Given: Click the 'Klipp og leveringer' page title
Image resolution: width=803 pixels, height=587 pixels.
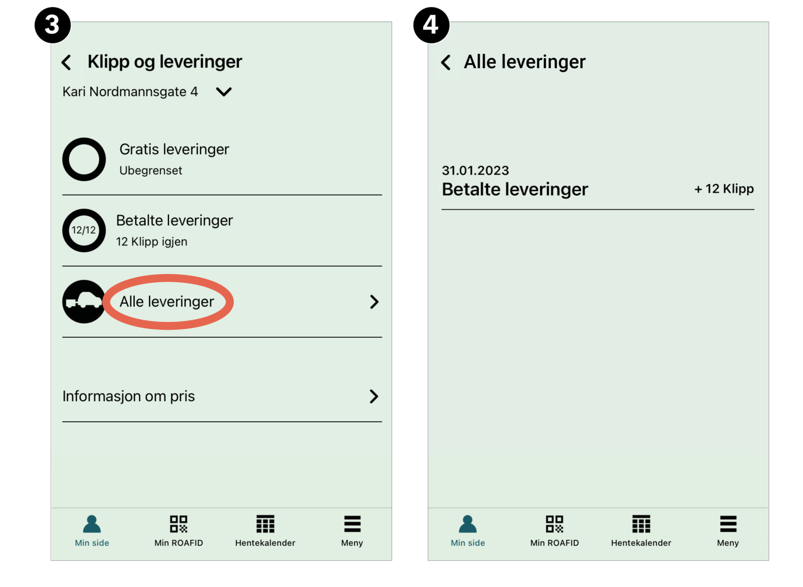Looking at the screenshot, I should pyautogui.click(x=165, y=62).
